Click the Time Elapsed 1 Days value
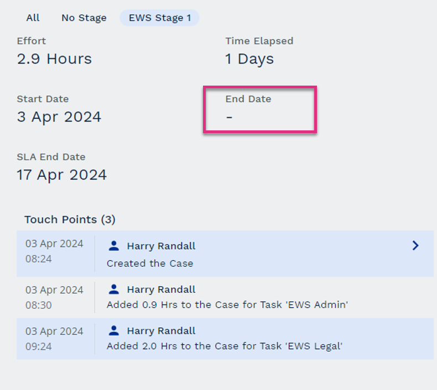This screenshot has height=390, width=437. (249, 59)
